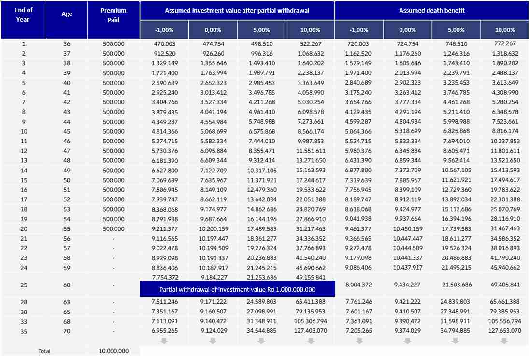Image resolution: width=529 pixels, height=356 pixels.
Task: Click down arrow under death benefit -1,00% column
Action: point(359,341)
